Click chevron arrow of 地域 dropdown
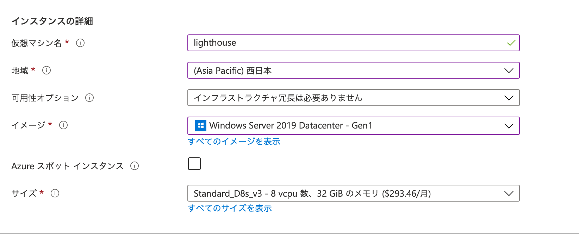579x236 pixels. click(x=509, y=71)
